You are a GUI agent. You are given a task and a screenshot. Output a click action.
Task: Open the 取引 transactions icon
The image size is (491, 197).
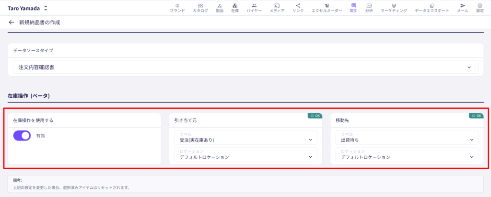tap(353, 6)
